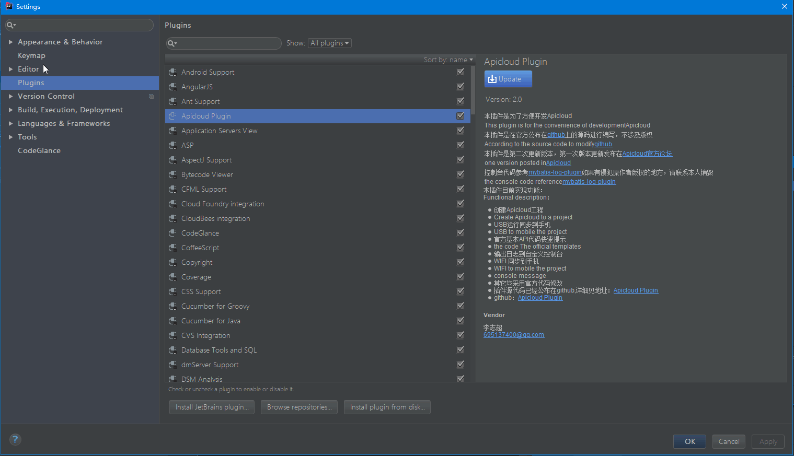Expand the Editor settings node
This screenshot has height=456, width=794.
[x=10, y=69]
